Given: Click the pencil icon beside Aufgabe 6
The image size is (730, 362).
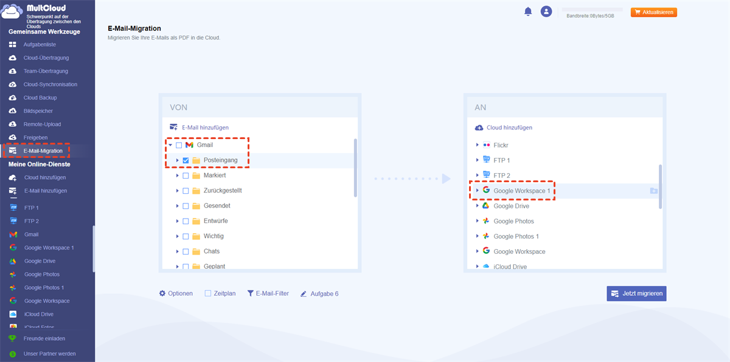Looking at the screenshot, I should tap(304, 294).
